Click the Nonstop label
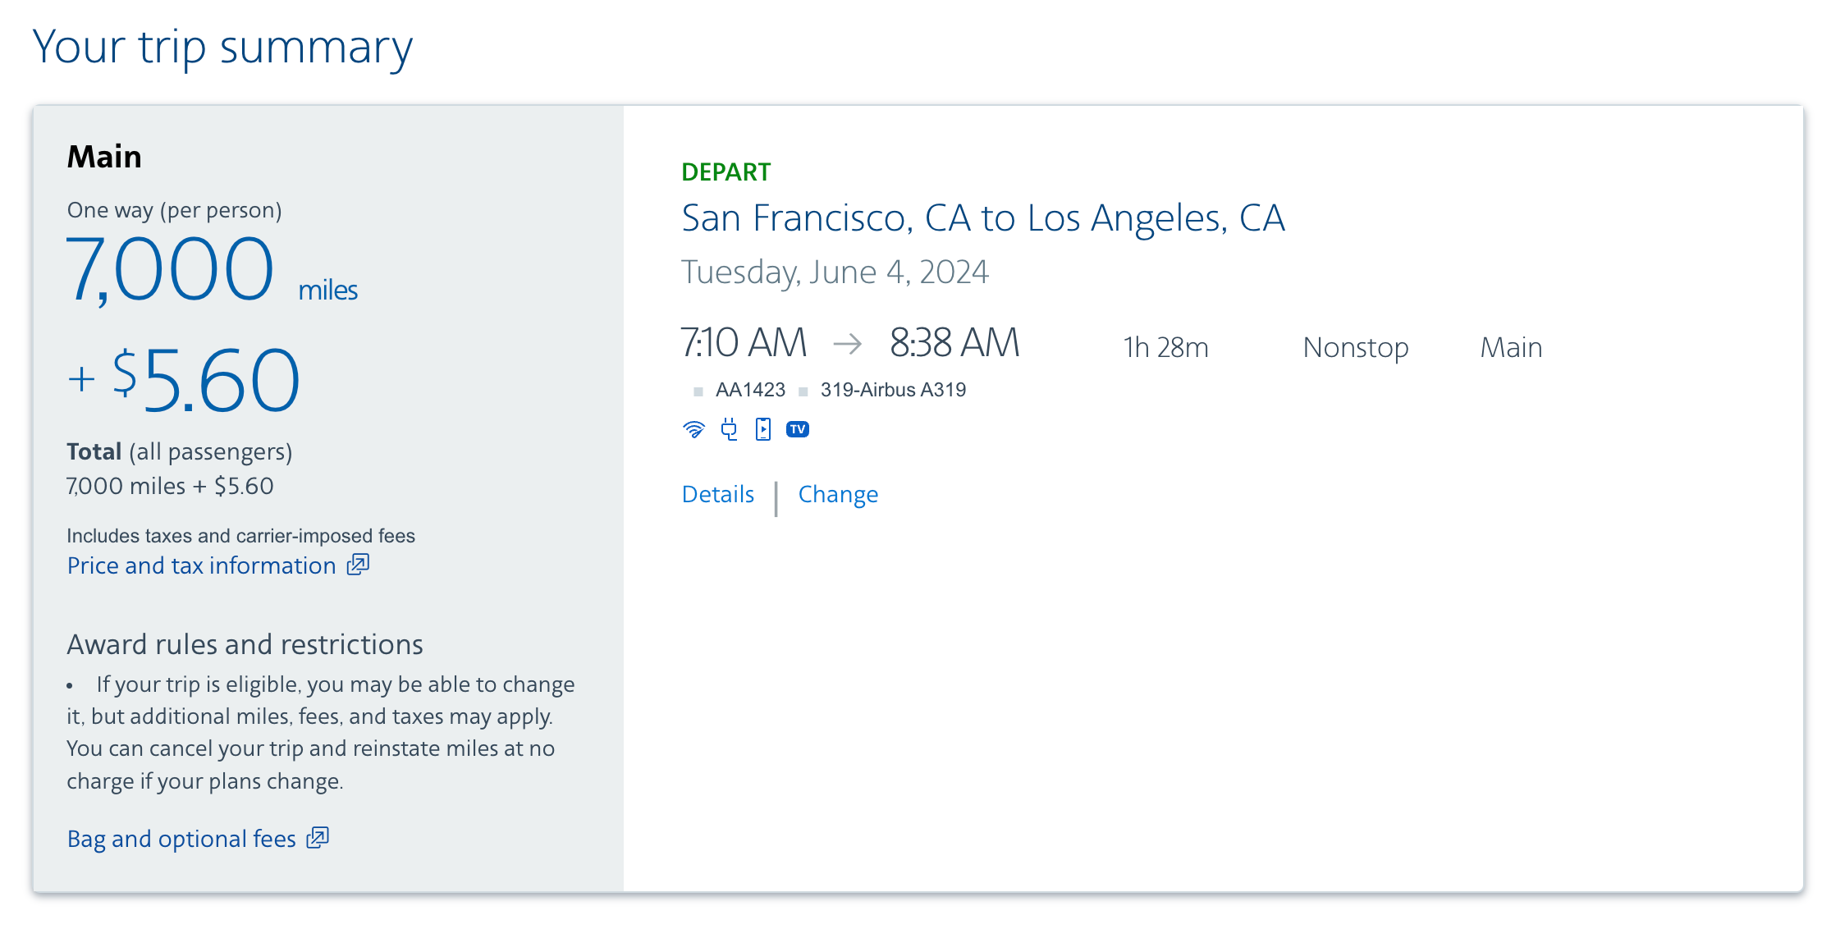 click(x=1355, y=347)
